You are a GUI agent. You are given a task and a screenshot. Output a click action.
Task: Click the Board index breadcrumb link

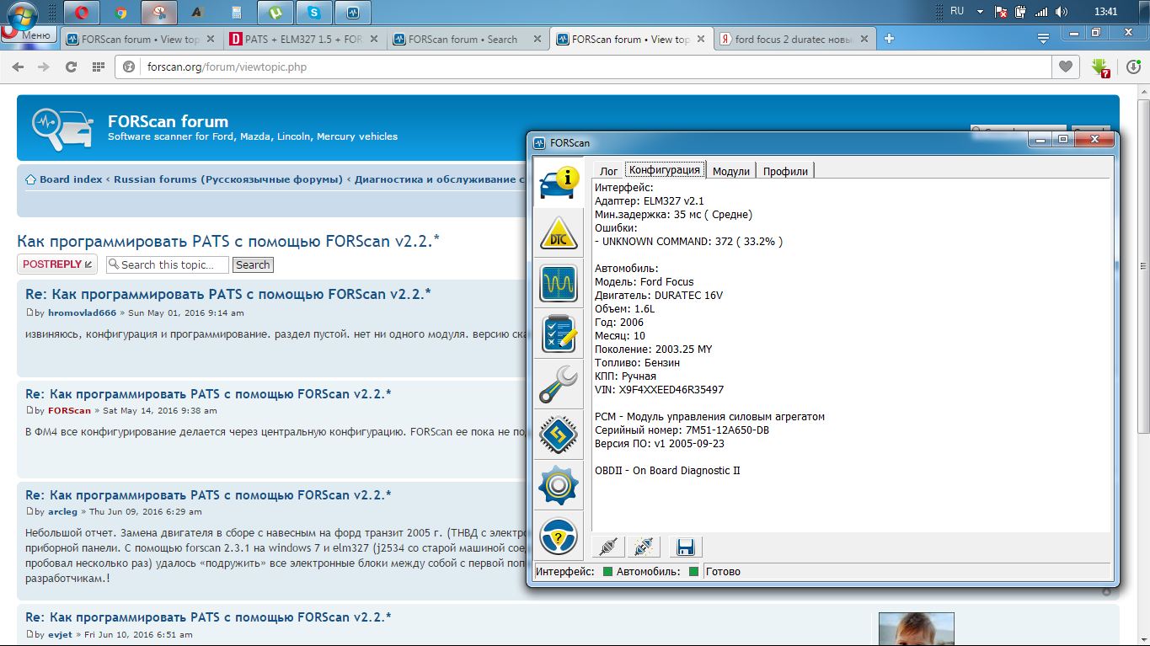pyautogui.click(x=70, y=179)
